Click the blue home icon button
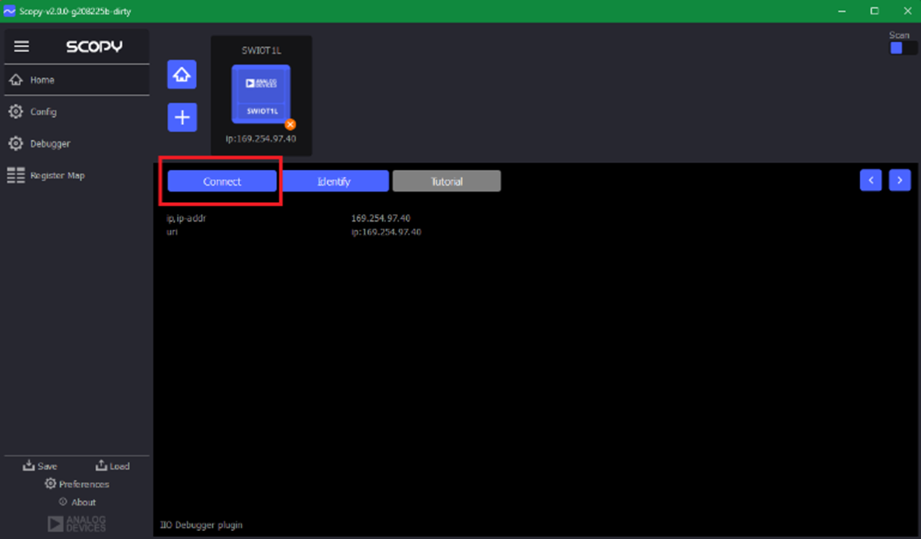921x539 pixels. pos(182,75)
